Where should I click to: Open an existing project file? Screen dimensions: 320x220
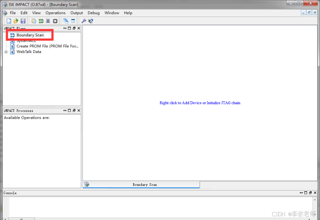pos(16,21)
